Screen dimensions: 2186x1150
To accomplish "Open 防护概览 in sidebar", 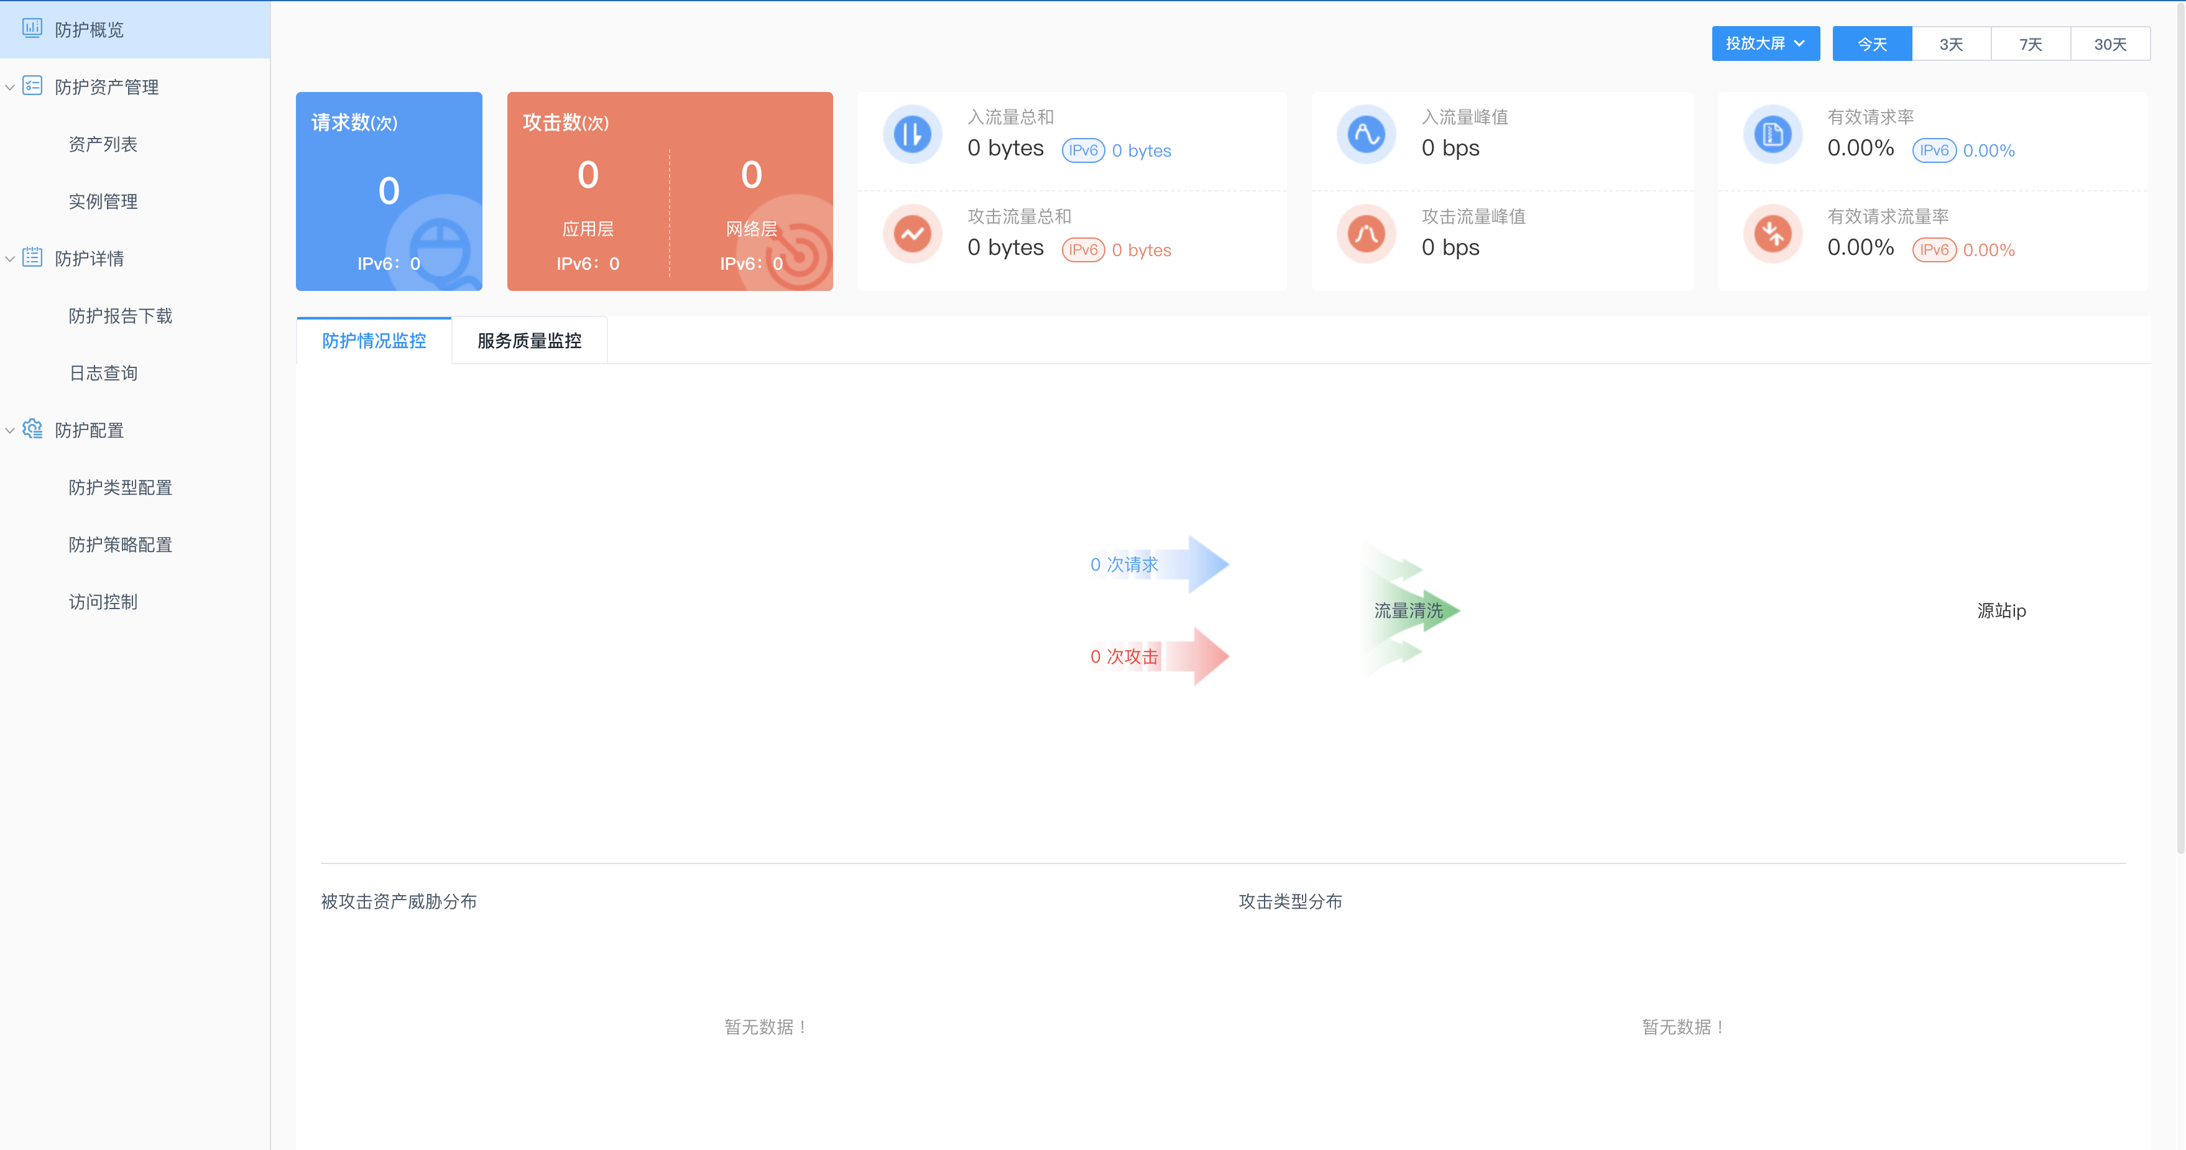I will coord(135,29).
